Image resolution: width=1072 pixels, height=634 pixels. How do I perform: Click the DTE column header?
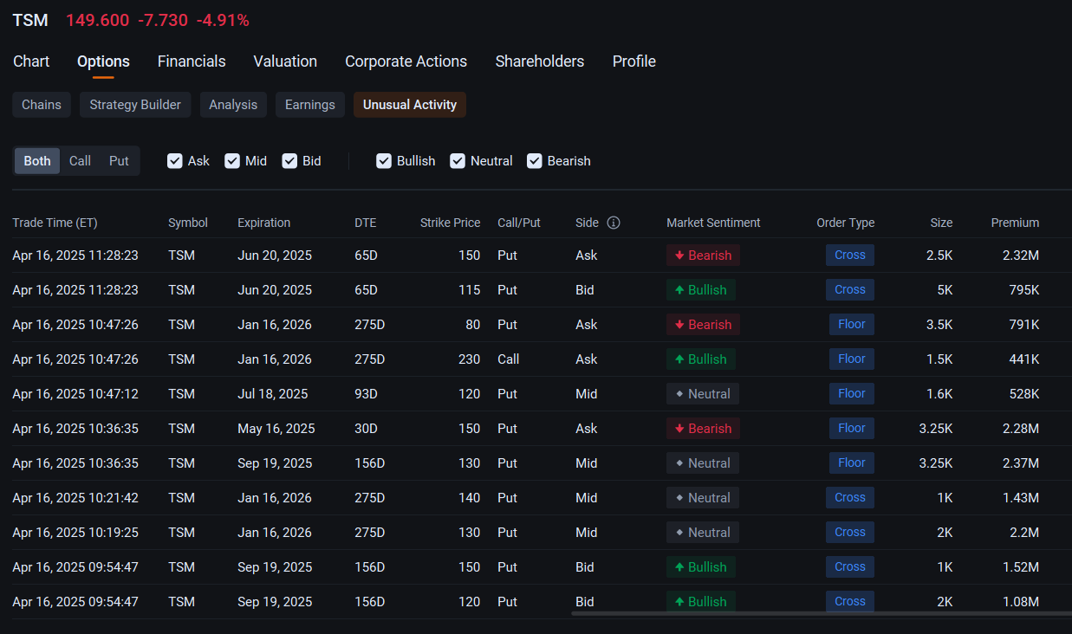coord(366,223)
